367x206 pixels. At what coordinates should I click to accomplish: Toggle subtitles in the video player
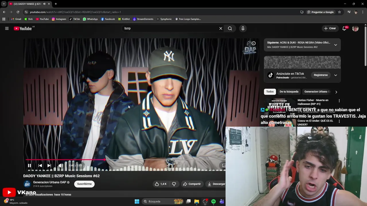[224, 165]
